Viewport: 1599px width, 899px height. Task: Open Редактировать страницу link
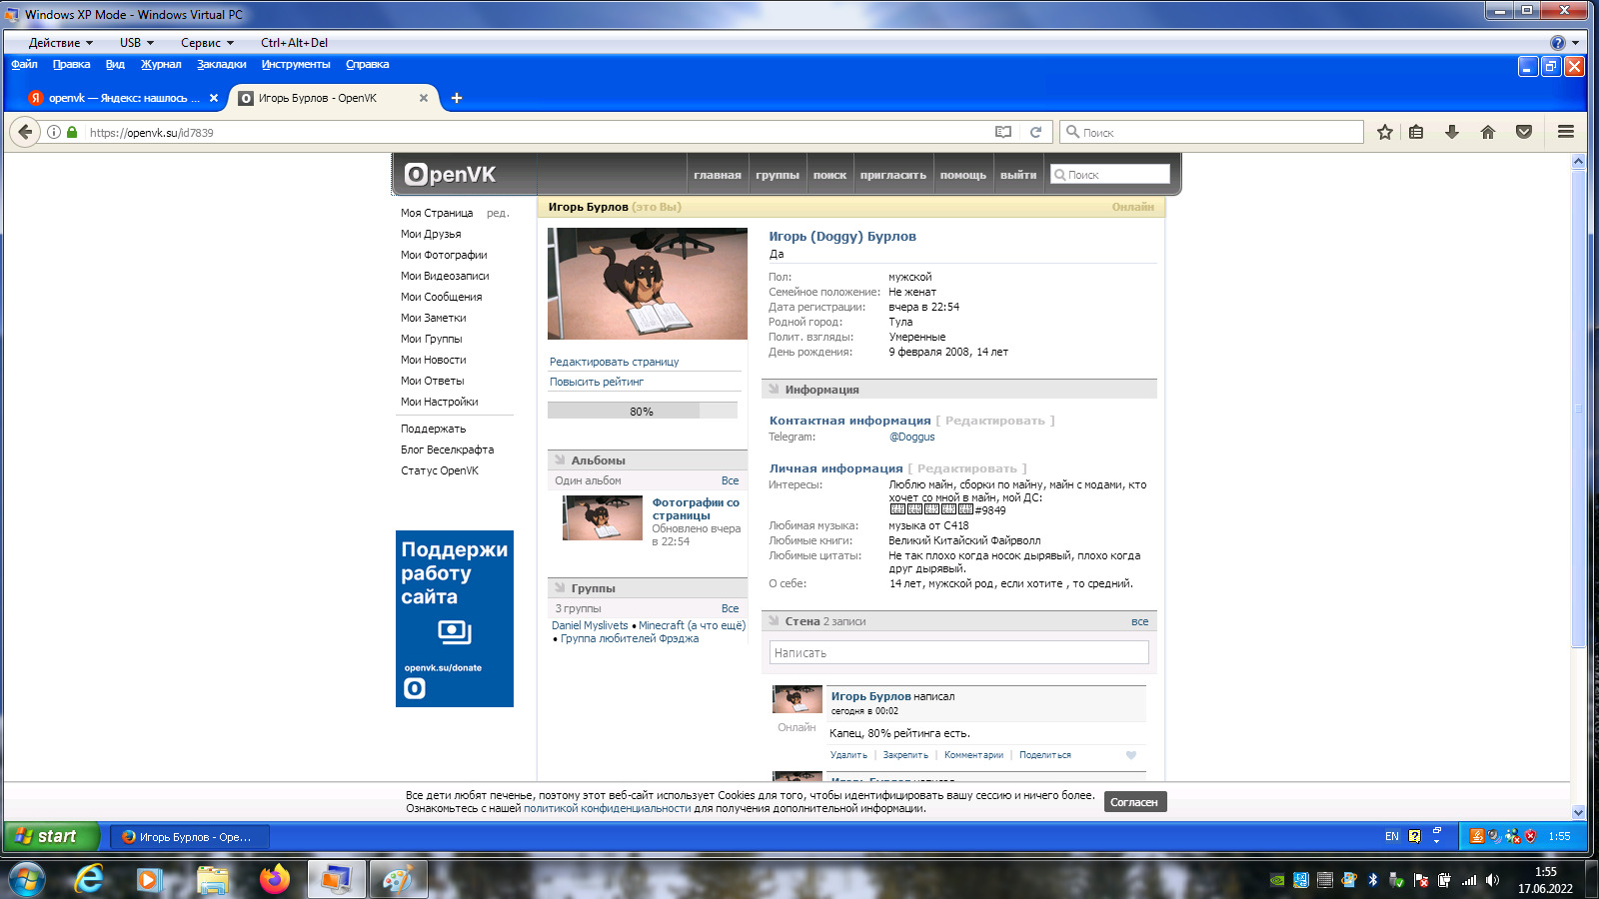tap(614, 362)
